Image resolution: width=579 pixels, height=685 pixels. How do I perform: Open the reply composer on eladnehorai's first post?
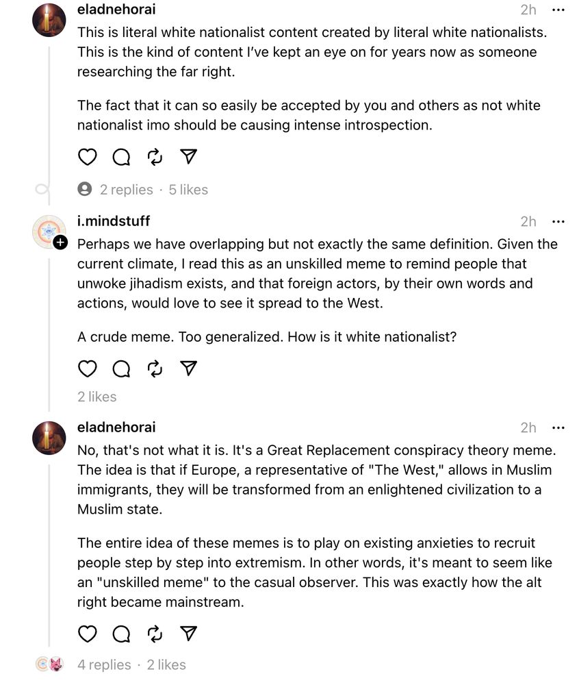[x=121, y=157]
